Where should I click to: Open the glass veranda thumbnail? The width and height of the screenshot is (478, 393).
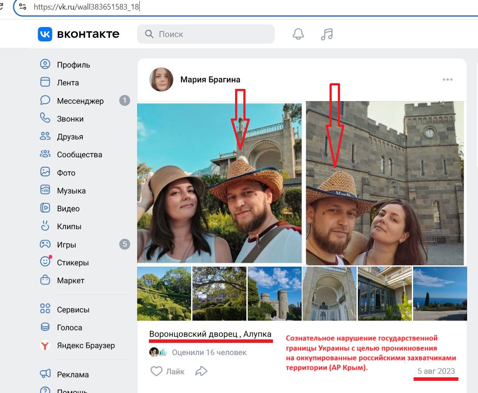tap(385, 294)
